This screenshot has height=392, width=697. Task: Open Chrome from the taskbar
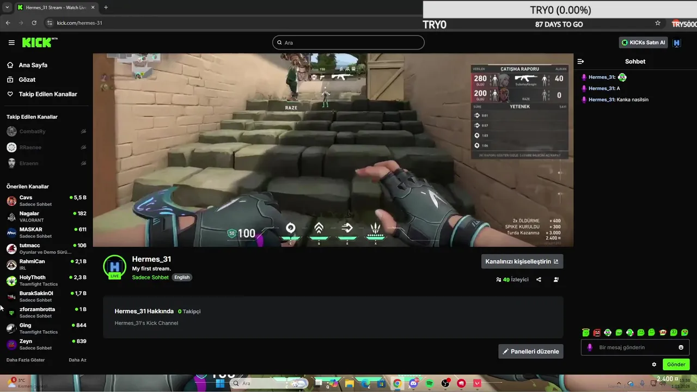tap(398, 383)
